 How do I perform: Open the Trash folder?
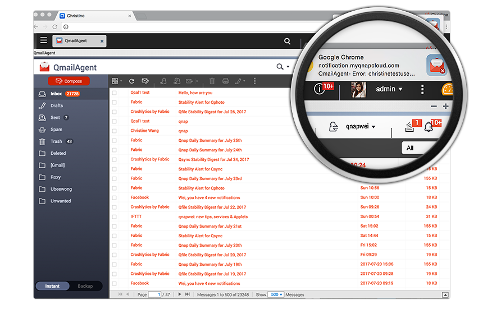71,141
